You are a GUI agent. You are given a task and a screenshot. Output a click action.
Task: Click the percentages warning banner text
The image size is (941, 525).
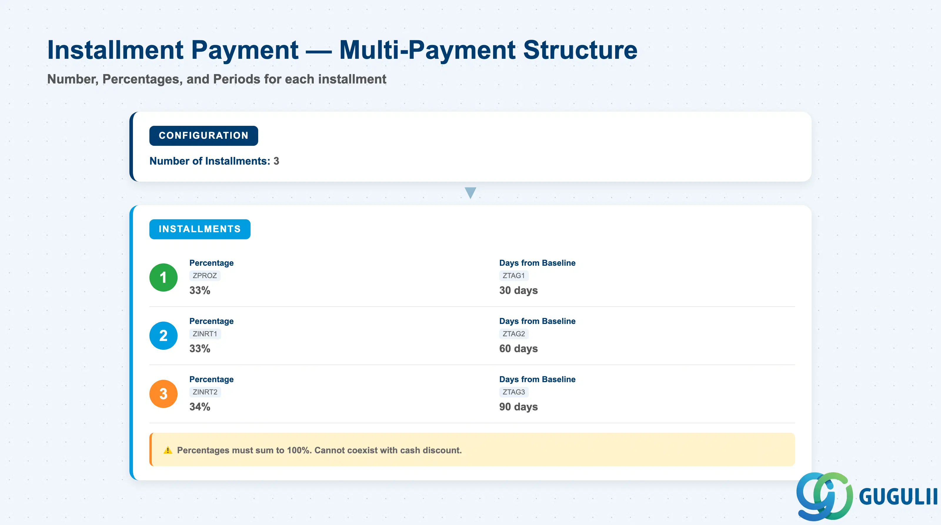click(x=319, y=450)
